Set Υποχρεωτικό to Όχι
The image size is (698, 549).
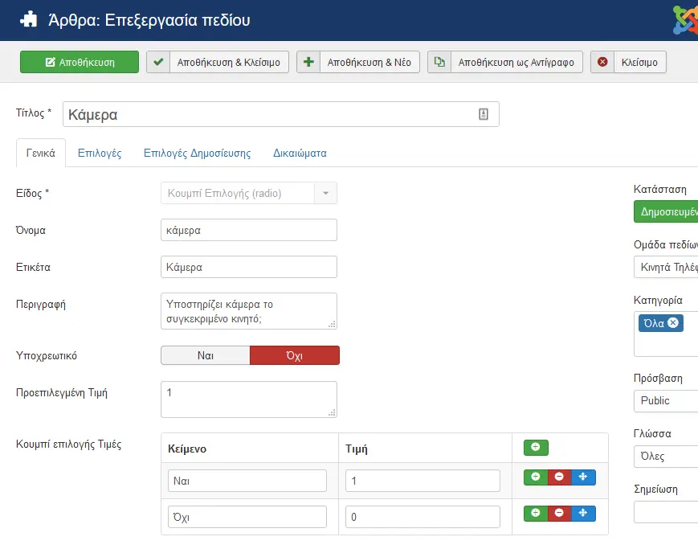click(295, 355)
